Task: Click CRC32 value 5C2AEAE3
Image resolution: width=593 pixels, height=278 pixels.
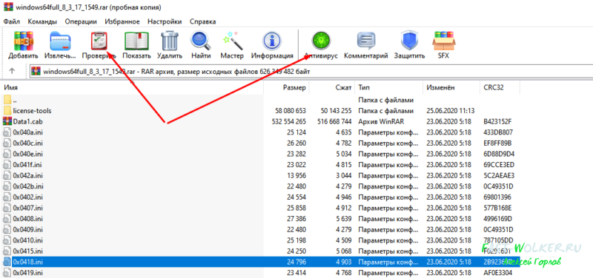Action: pyautogui.click(x=499, y=175)
